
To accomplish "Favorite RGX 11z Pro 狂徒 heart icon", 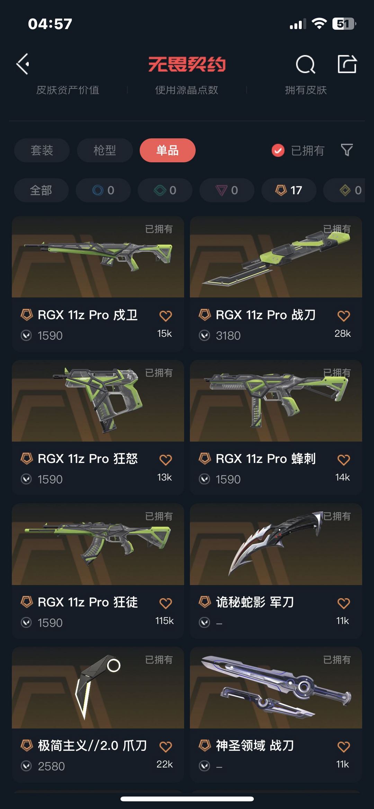I will 166,603.
